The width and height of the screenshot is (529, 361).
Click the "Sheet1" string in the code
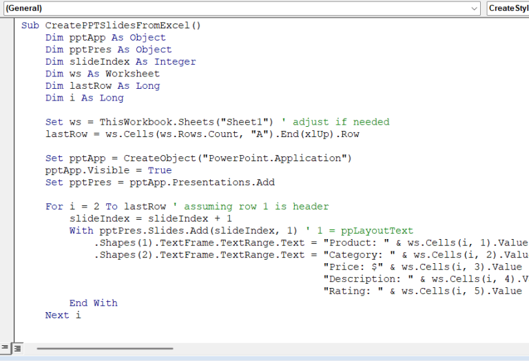click(251, 122)
